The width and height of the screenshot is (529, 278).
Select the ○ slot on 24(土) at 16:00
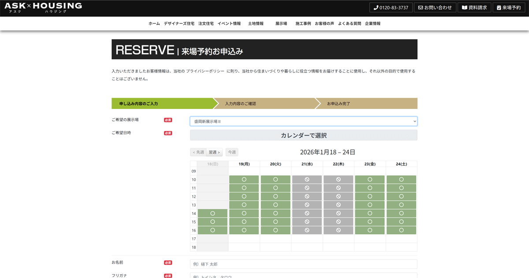point(401,230)
